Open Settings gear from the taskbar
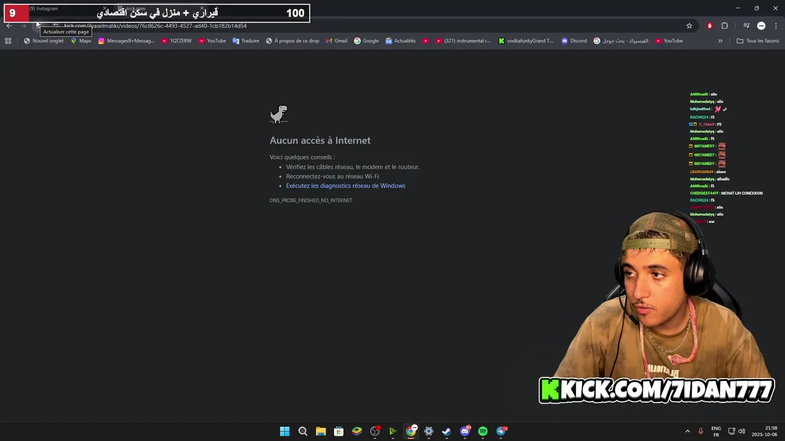785x441 pixels. pyautogui.click(x=429, y=431)
